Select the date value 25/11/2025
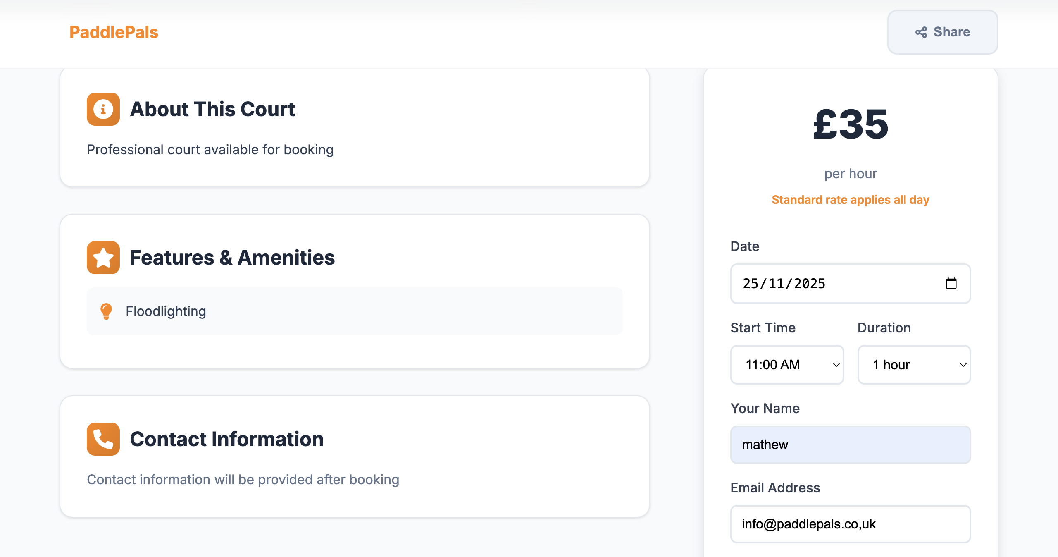Screen dimensions: 1058x557 [784, 284]
